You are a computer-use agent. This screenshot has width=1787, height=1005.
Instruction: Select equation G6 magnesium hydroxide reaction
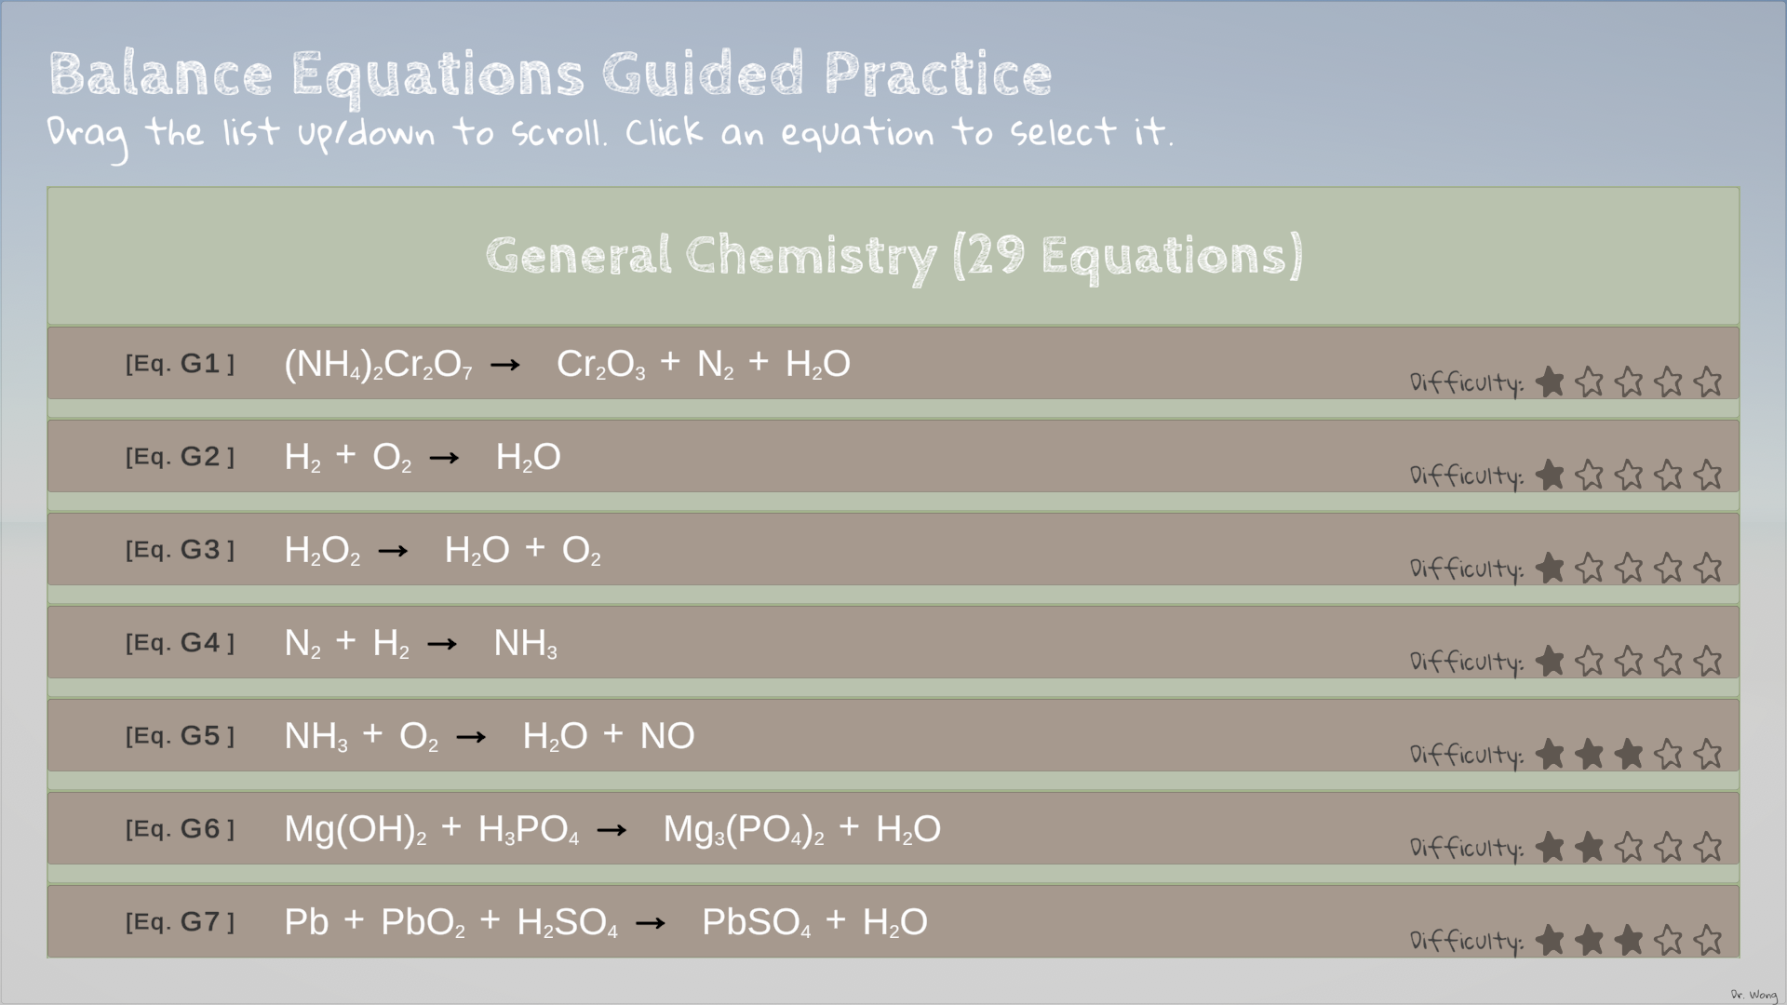[612, 829]
